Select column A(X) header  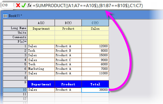coord(41,23)
